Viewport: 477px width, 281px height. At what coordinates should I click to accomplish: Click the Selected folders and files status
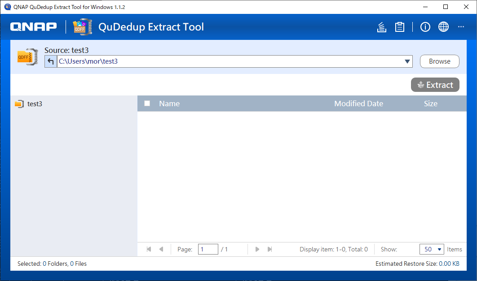click(x=52, y=264)
